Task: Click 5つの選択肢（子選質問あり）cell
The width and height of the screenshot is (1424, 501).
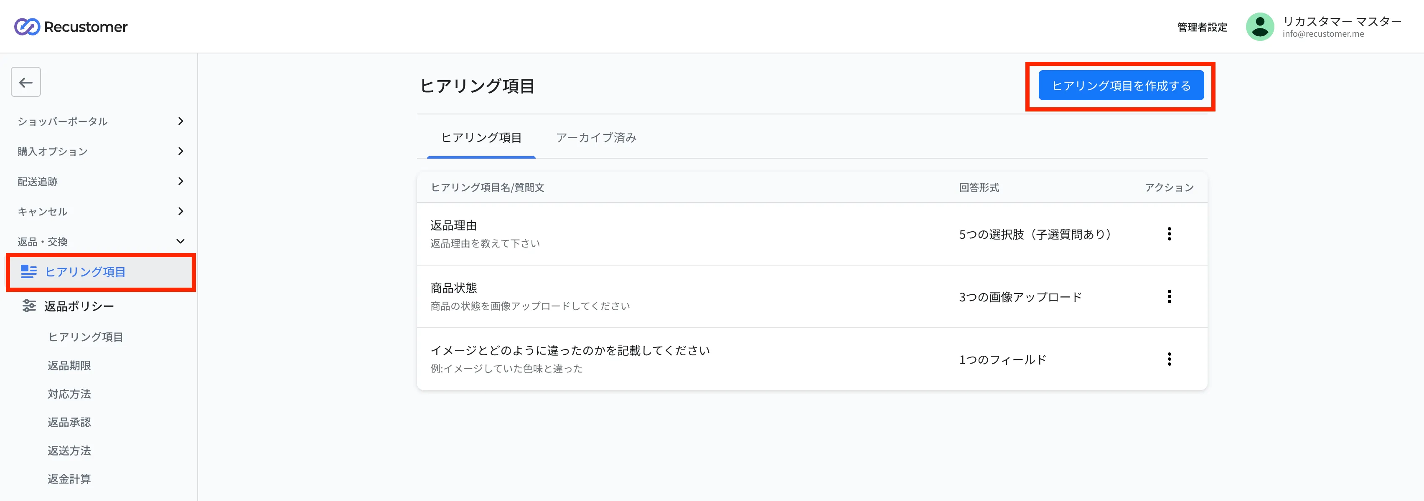Action: (1035, 234)
